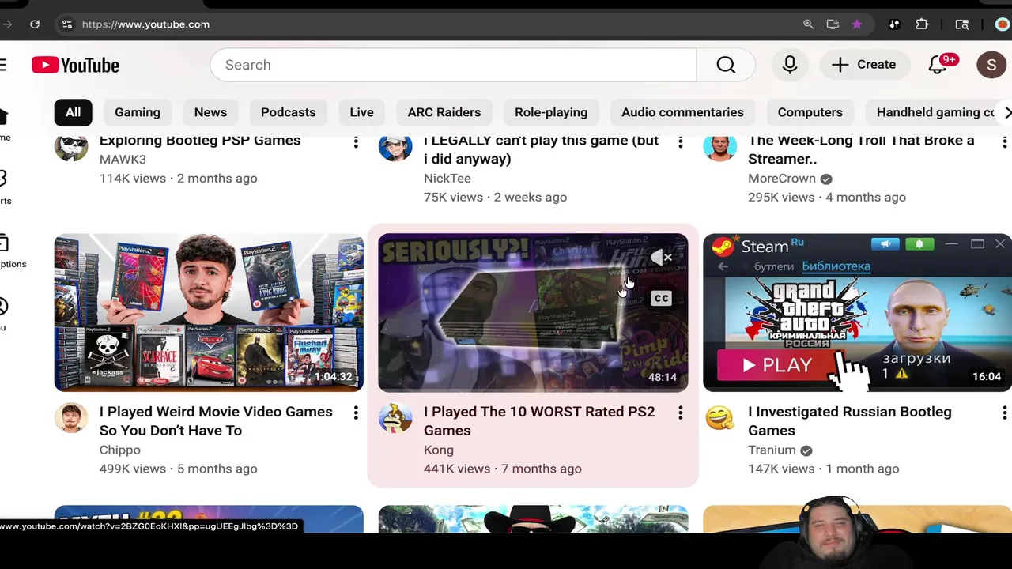Click the zoom magnifier icon in address bar

click(x=808, y=24)
